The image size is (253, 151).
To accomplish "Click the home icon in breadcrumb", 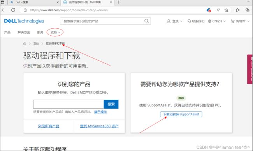I will (x=25, y=43).
